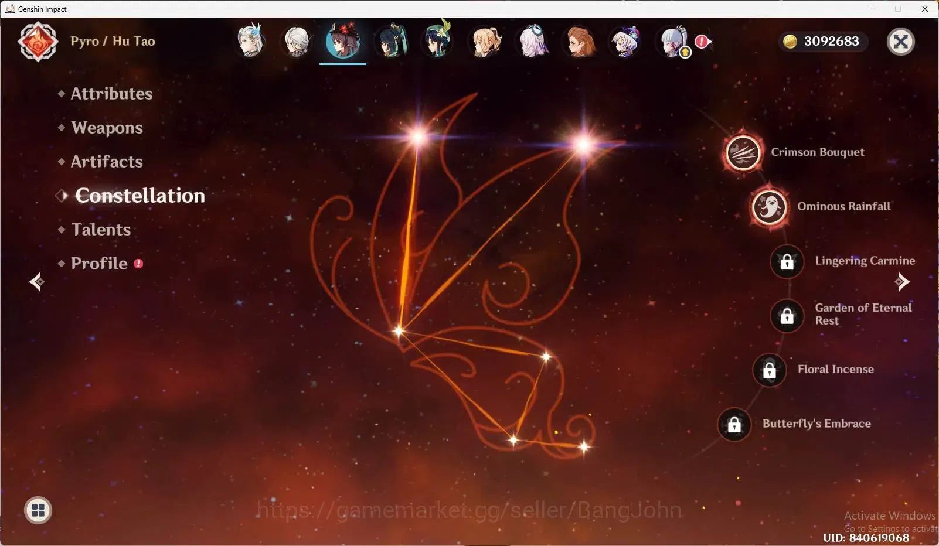939x546 pixels.
Task: Click the Mora coin icon
Action: click(x=790, y=41)
